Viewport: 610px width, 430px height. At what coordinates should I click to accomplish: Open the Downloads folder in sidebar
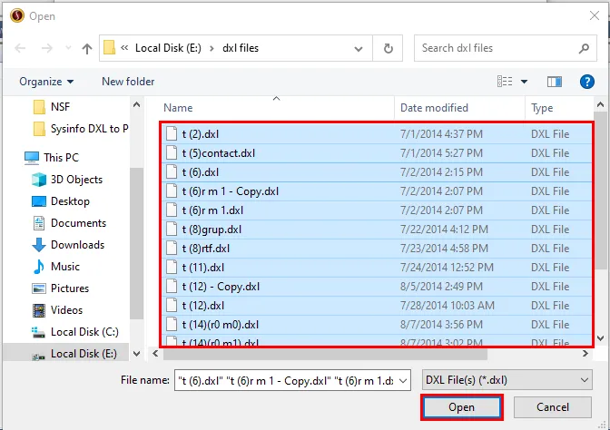(77, 245)
